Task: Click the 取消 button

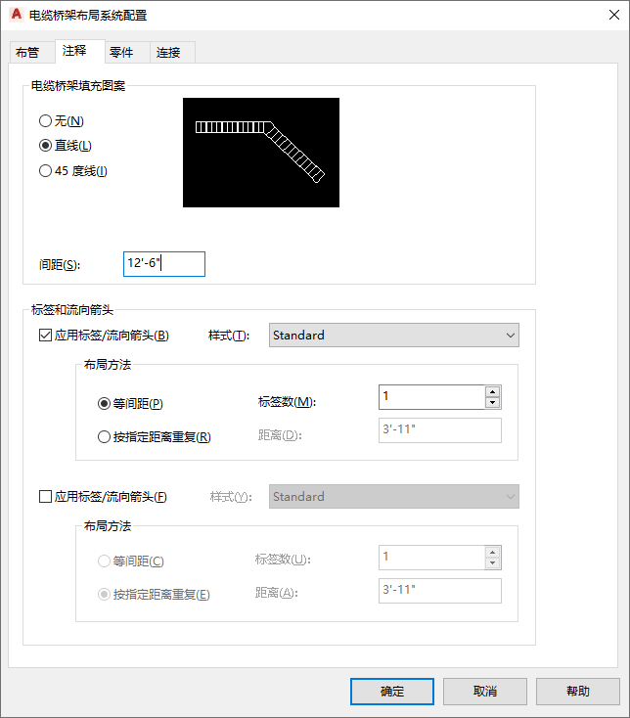Action: coord(485,692)
